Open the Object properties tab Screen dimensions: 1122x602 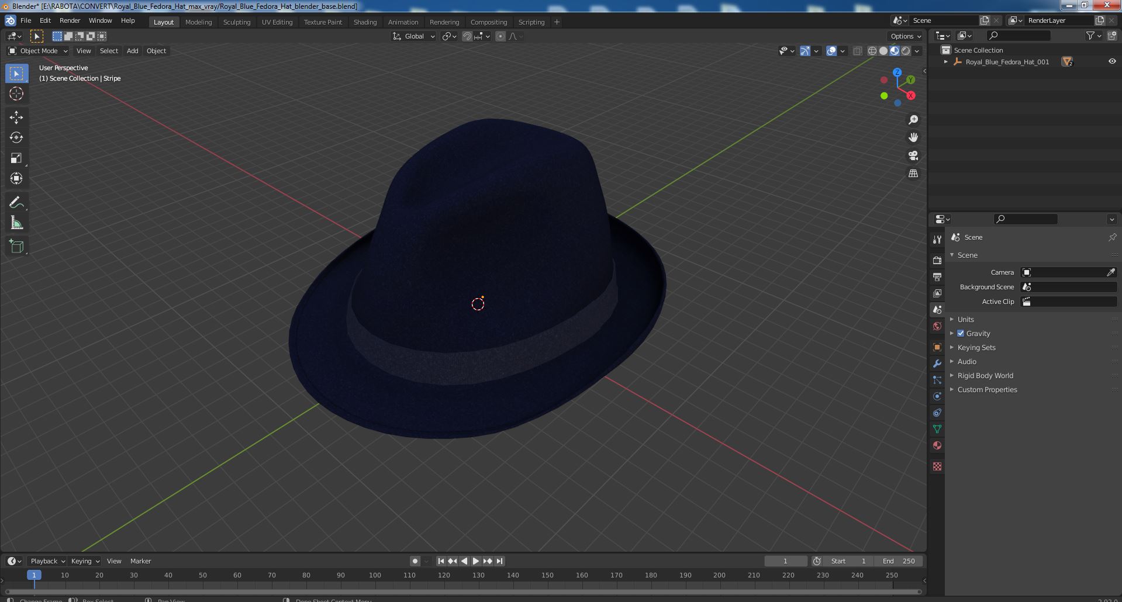(x=937, y=347)
